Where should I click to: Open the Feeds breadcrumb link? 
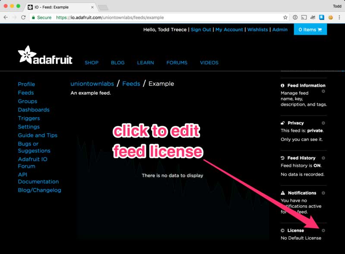pyautogui.click(x=132, y=84)
